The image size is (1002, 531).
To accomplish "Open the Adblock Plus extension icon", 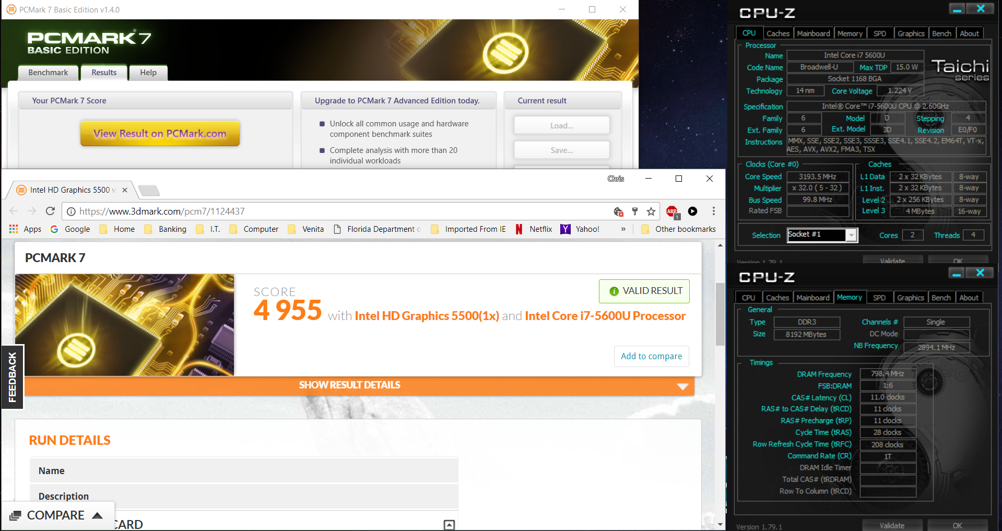I will (672, 211).
